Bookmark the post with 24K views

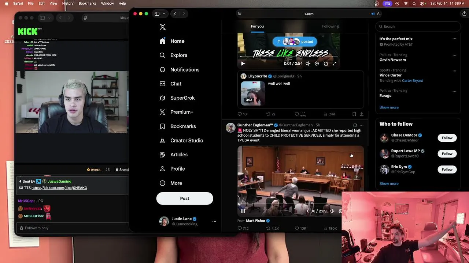pos(354,114)
